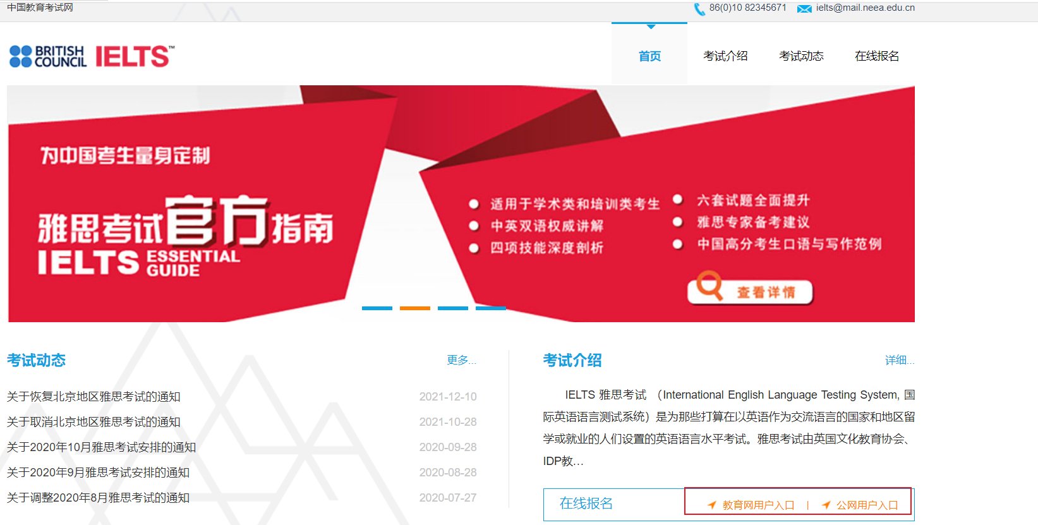Viewport: 1038px width, 525px height.
Task: Click 更多... link in 考试动态 section
Action: point(462,360)
